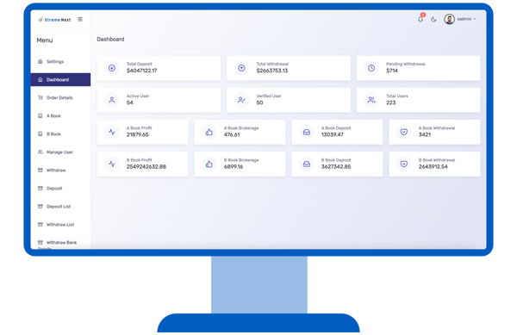The width and height of the screenshot is (517, 335).
Task: Open the Deposit menu item
Action: 60,189
